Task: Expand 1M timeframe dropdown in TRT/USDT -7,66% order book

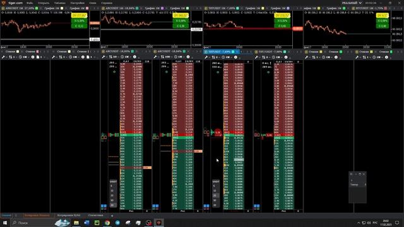Action: [x=278, y=57]
